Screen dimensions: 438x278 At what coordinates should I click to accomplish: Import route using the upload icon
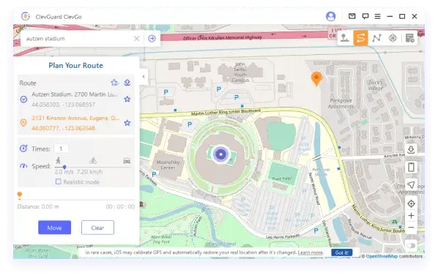click(x=127, y=83)
